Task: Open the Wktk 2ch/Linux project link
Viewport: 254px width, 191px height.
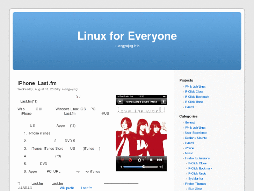Action: click(x=195, y=87)
